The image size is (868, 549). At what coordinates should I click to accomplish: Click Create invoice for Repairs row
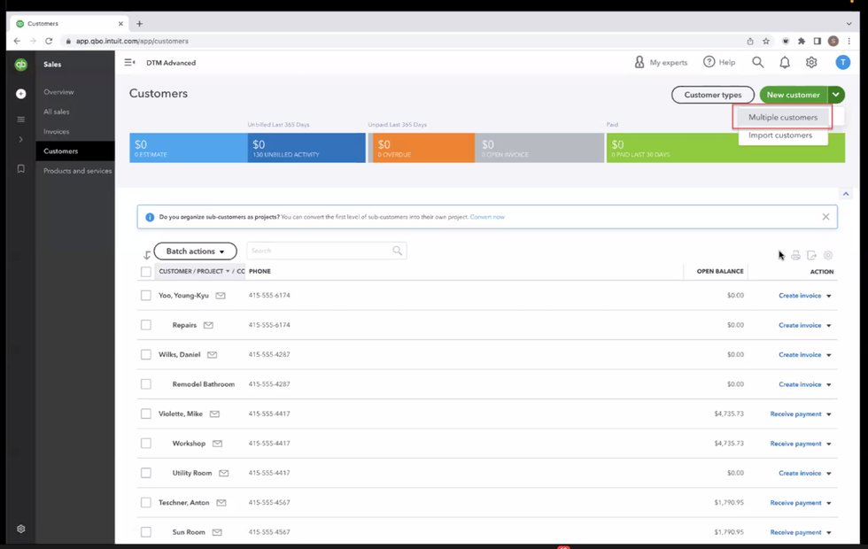click(x=800, y=325)
